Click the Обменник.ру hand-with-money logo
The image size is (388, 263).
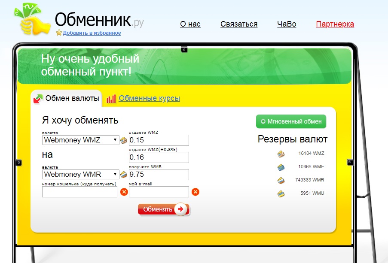tap(32, 19)
